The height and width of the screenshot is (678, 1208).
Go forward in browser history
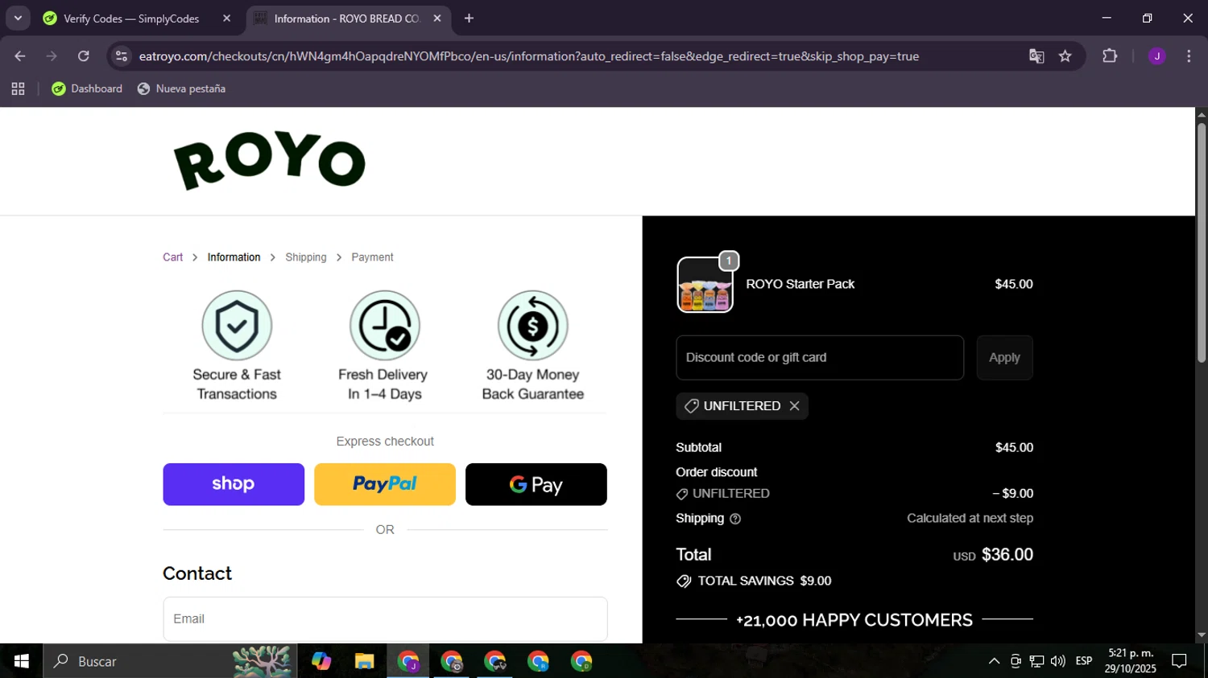52,56
